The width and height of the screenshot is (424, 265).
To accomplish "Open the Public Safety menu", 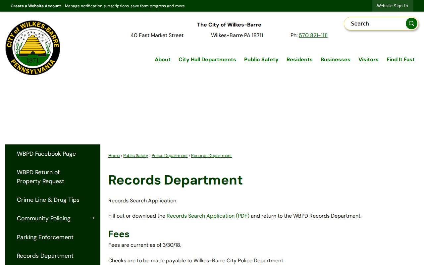I will click(x=261, y=60).
